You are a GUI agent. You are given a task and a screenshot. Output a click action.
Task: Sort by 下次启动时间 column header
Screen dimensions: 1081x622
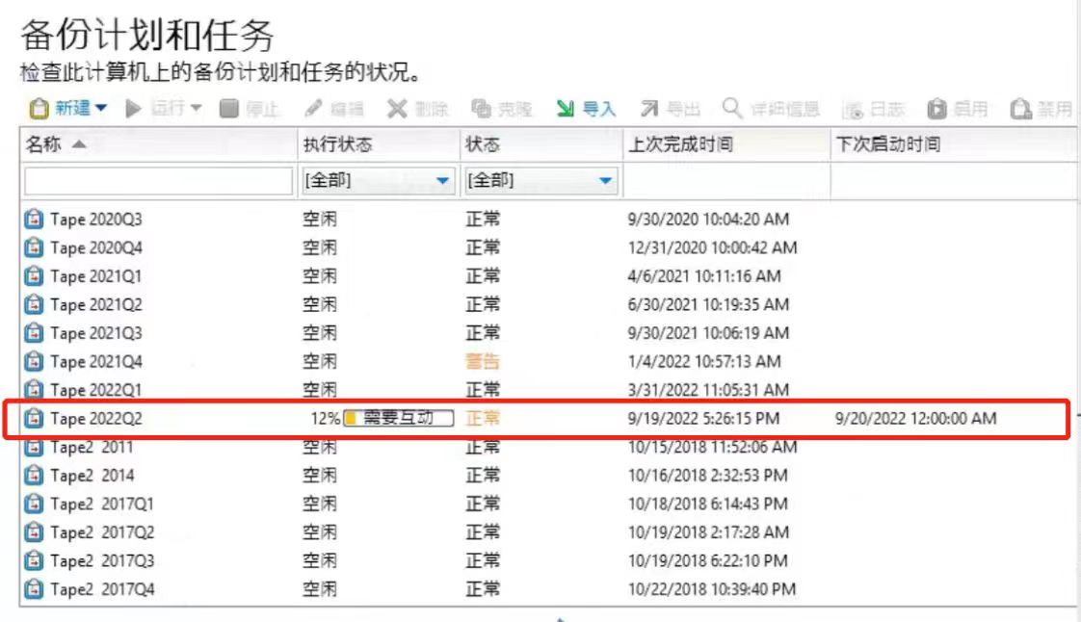click(x=954, y=144)
